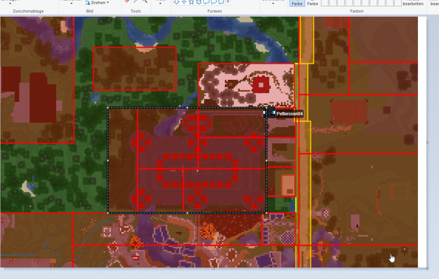Click the selection's bottom-right corner handle

click(x=266, y=213)
